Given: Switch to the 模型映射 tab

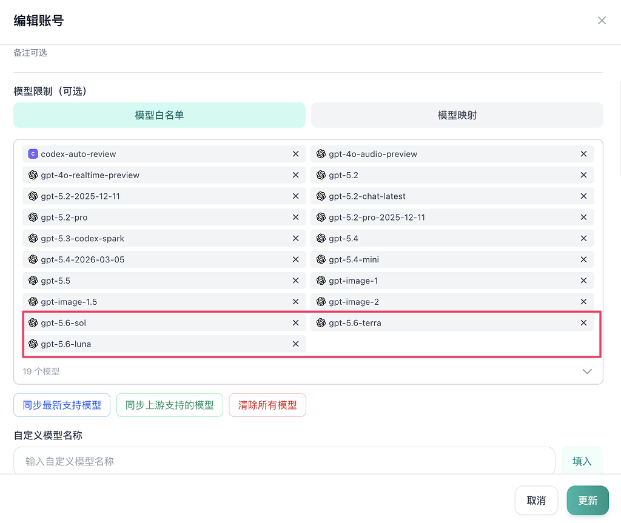Looking at the screenshot, I should 457,115.
